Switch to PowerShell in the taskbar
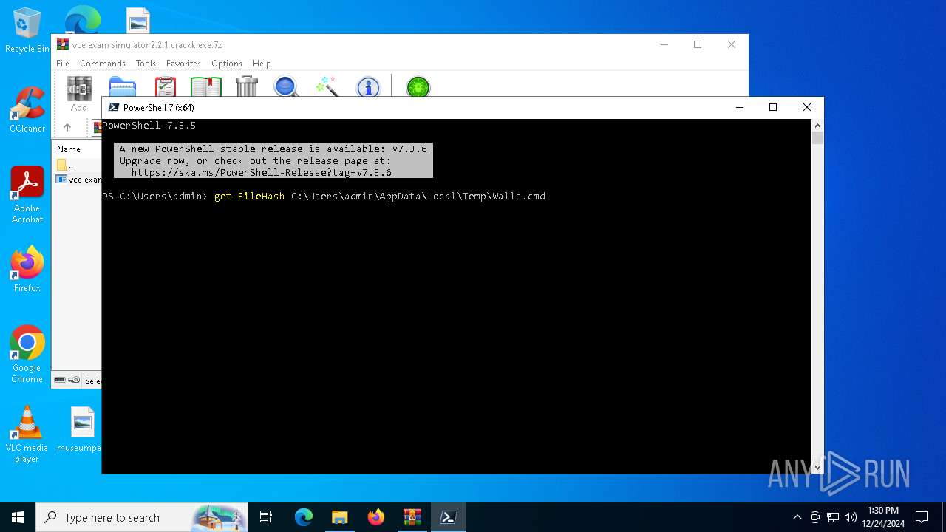946x532 pixels. (448, 517)
